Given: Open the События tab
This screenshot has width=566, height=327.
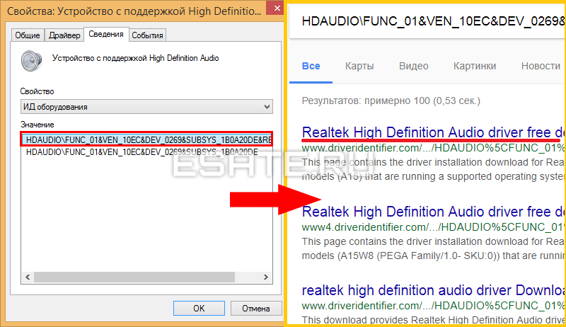Looking at the screenshot, I should pyautogui.click(x=147, y=35).
